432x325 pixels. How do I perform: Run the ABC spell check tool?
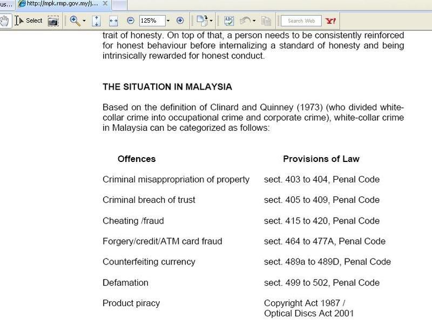pos(229,21)
